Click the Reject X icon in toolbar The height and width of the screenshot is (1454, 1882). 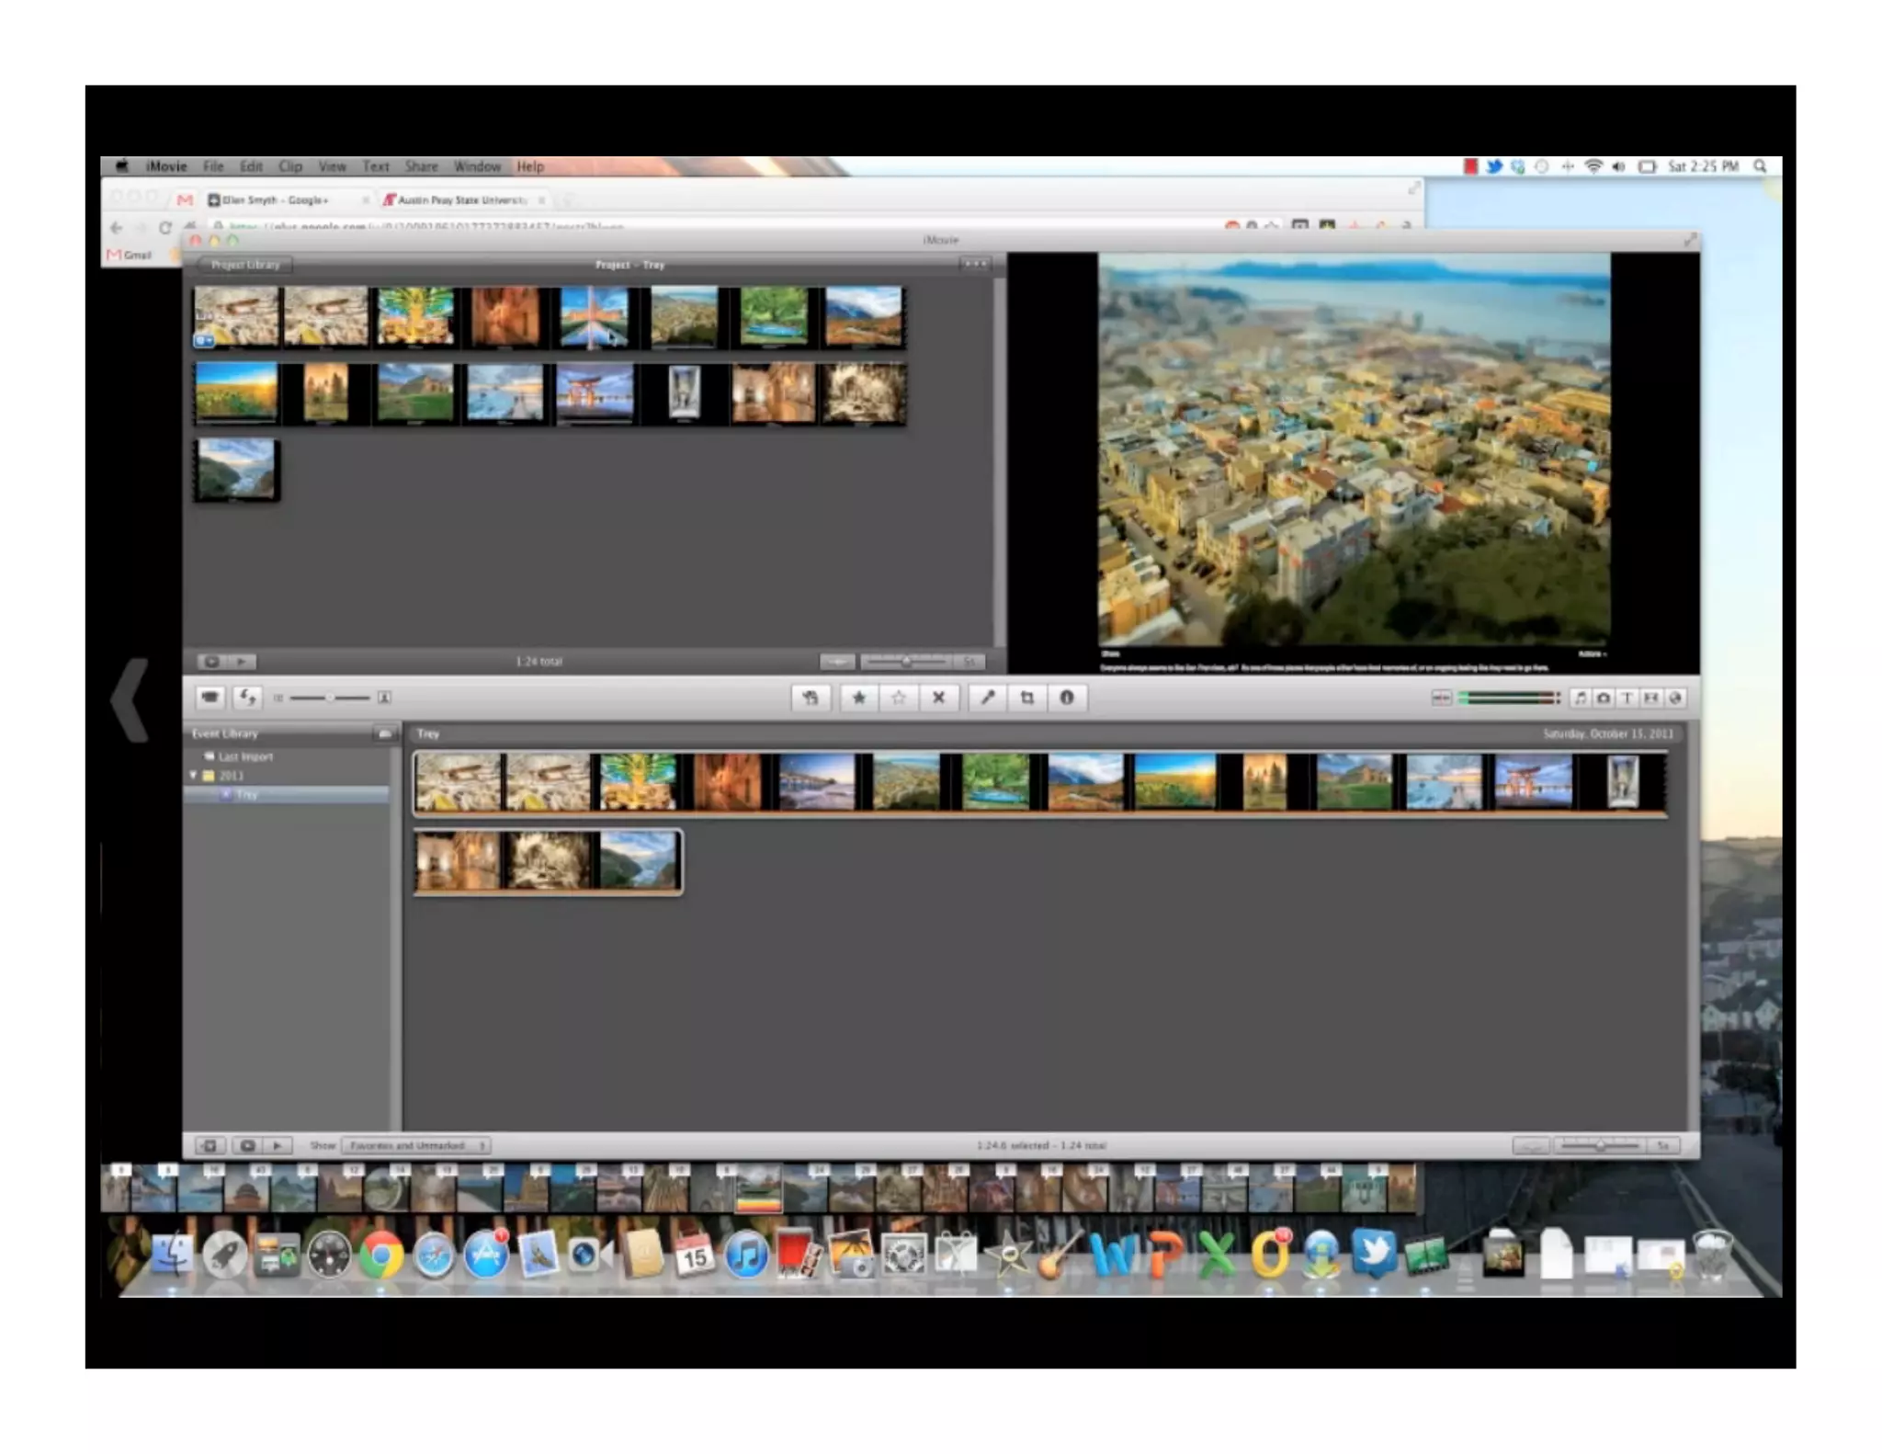coord(938,699)
